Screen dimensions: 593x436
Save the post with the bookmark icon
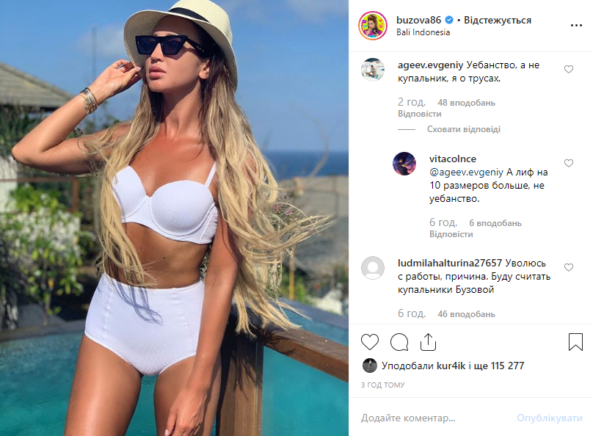tap(575, 342)
